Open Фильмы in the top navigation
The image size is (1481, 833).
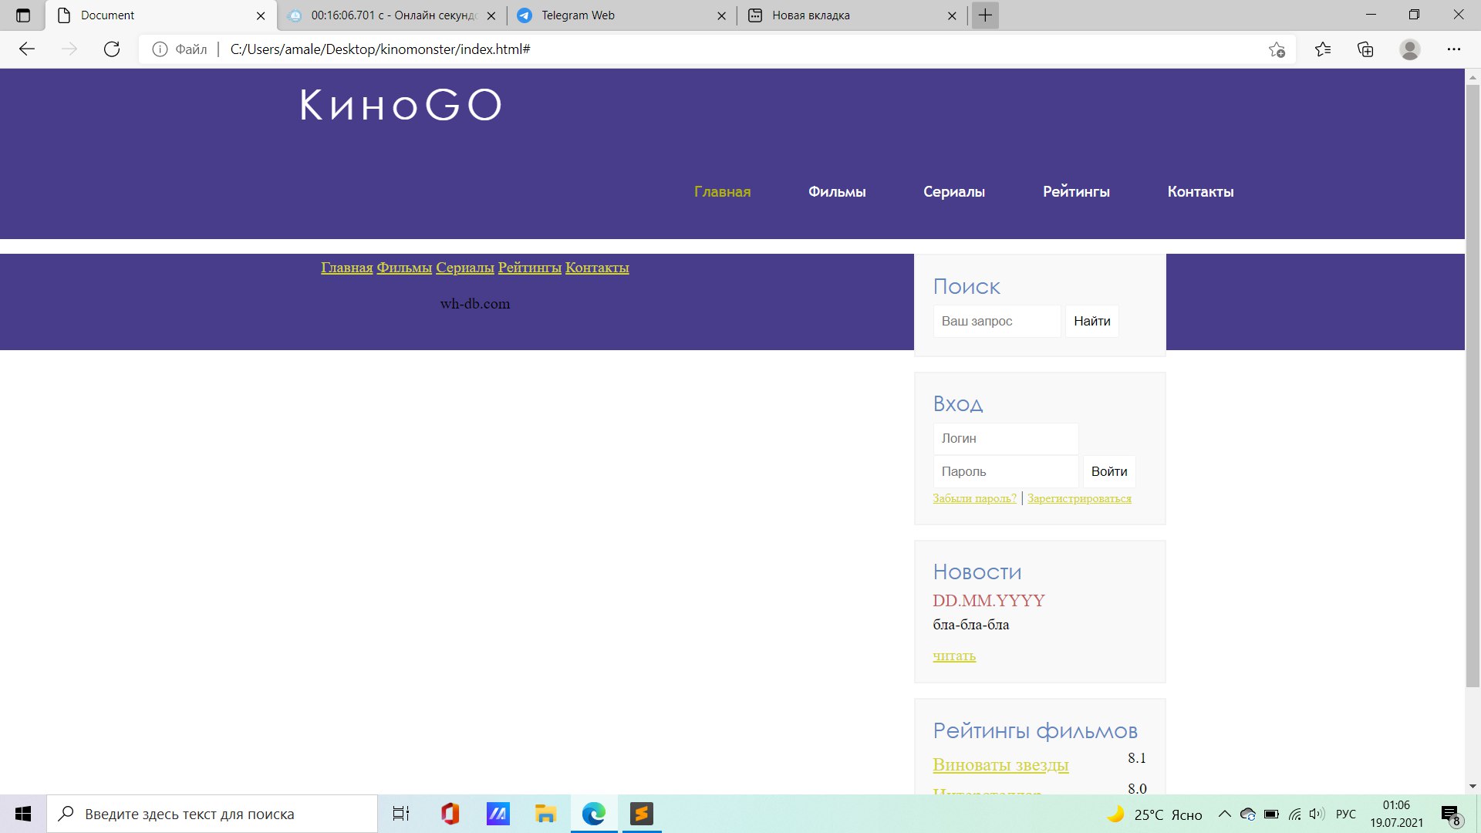[x=837, y=192]
